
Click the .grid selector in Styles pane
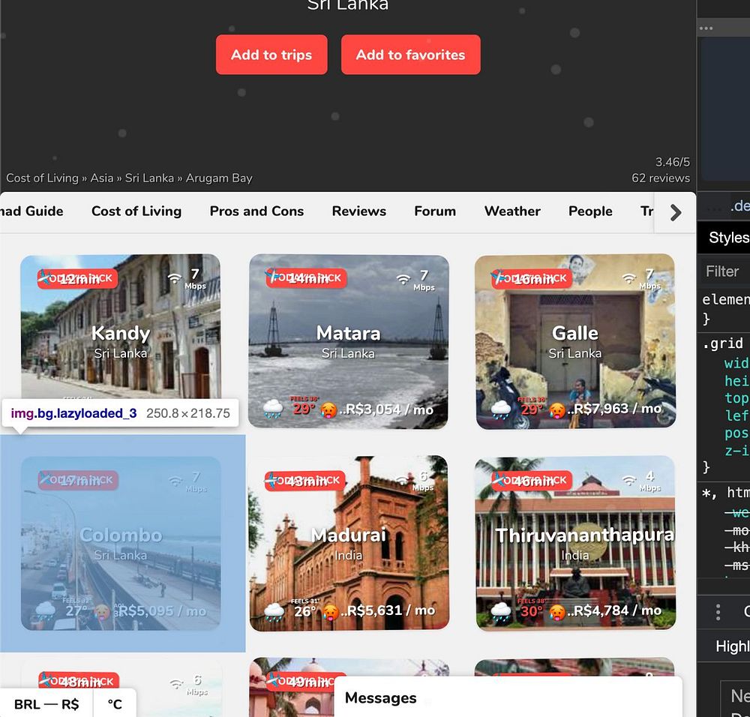(722, 344)
